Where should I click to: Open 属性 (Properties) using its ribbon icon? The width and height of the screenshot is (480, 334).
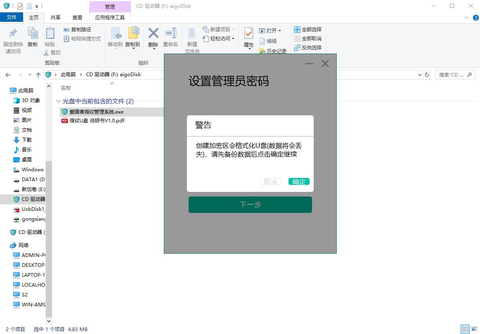click(x=248, y=35)
